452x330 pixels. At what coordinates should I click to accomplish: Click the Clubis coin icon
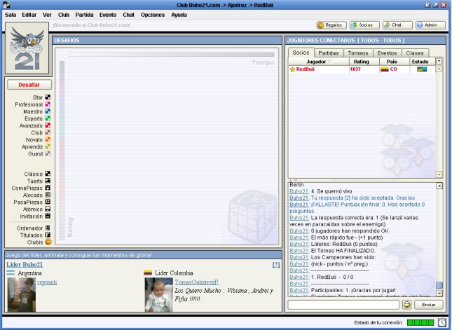48,242
